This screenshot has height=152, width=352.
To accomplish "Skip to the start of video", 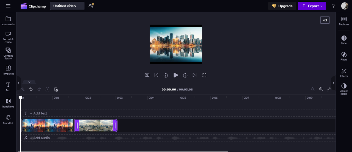I will coord(156,75).
